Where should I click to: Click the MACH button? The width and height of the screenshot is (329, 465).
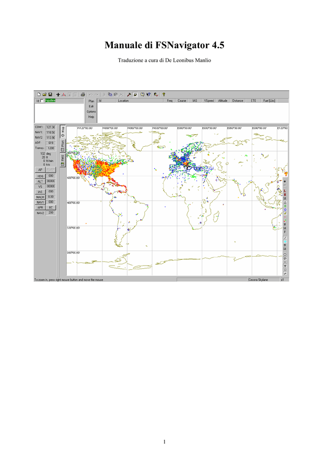click(x=40, y=197)
